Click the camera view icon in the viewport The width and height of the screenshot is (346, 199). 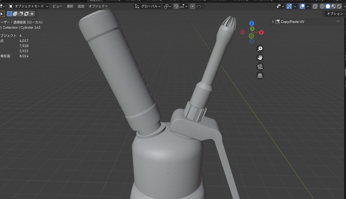point(260,66)
